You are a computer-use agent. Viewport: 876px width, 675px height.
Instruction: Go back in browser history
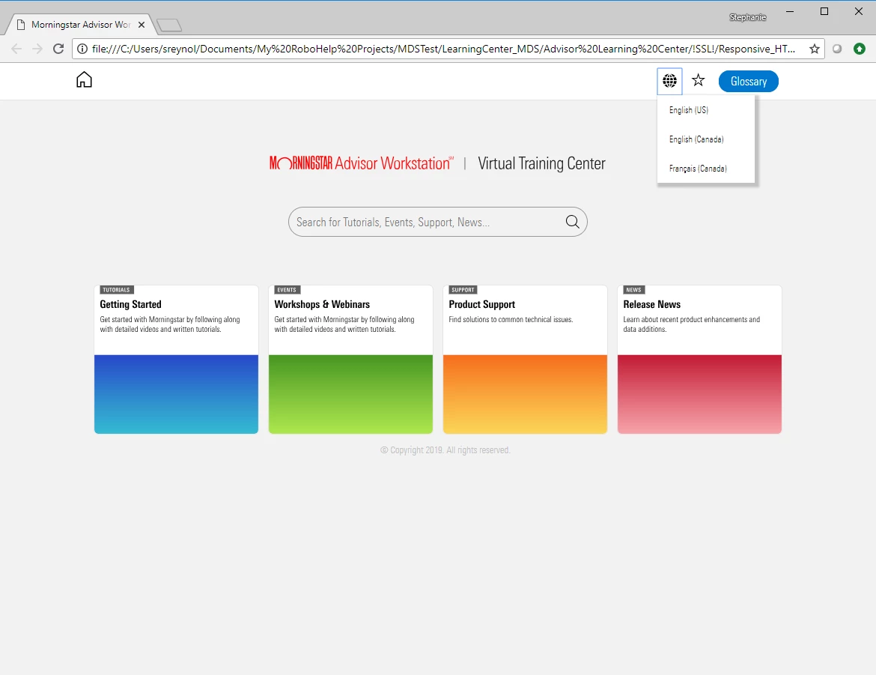(16, 49)
